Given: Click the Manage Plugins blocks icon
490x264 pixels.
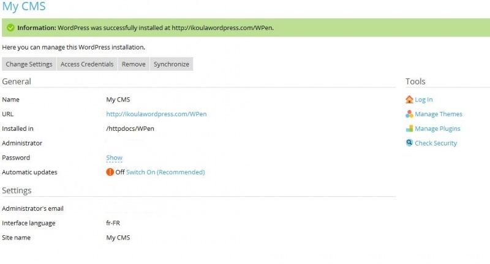Looking at the screenshot, I should pyautogui.click(x=409, y=129).
